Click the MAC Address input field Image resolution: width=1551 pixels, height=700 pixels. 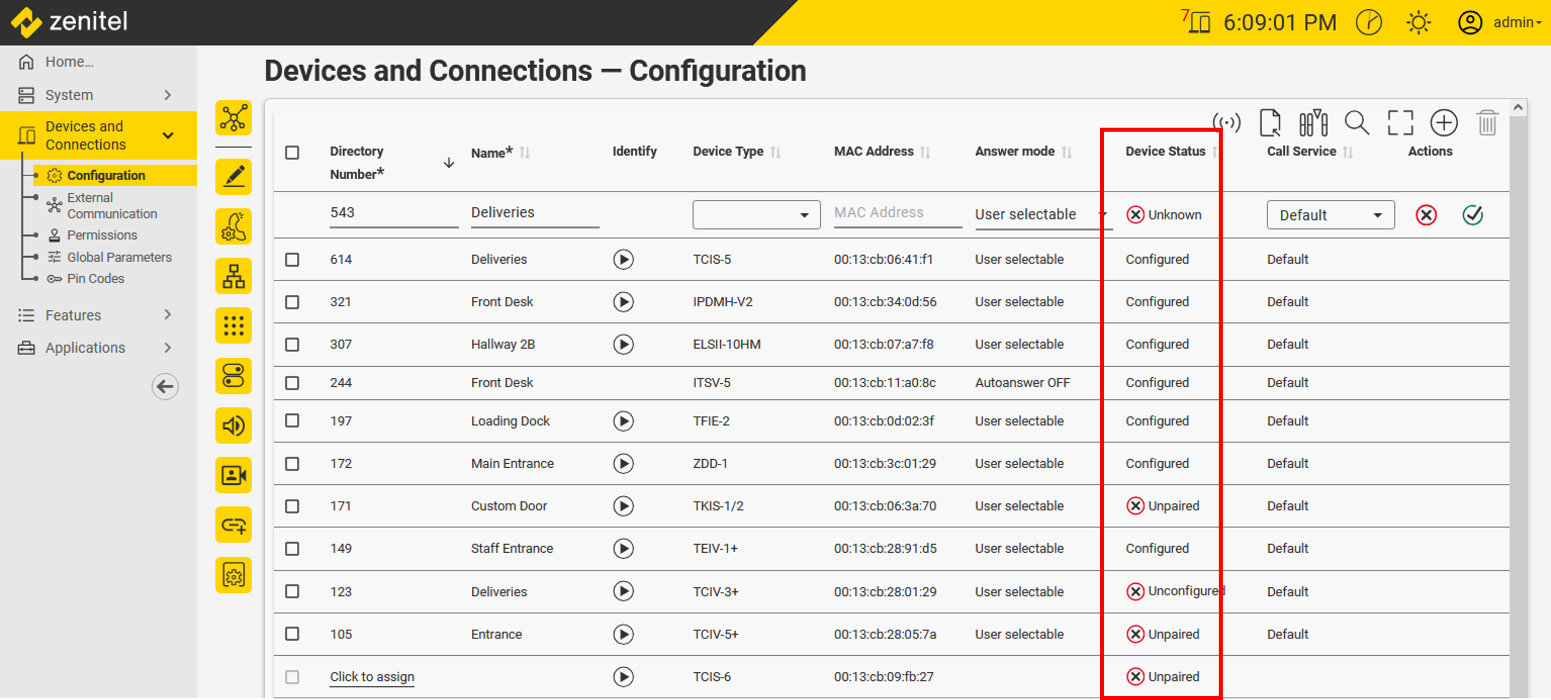(x=896, y=213)
